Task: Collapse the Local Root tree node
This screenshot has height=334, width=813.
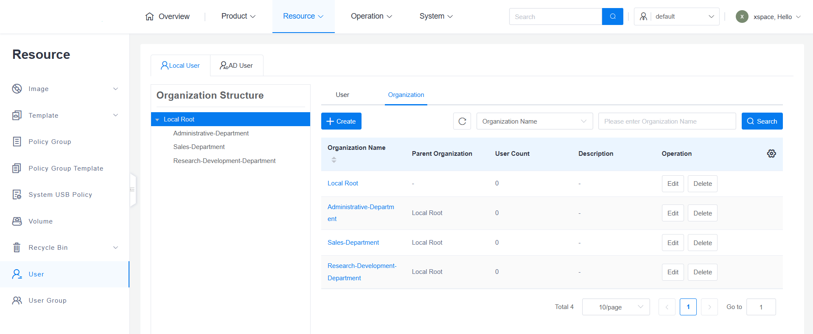Action: (x=157, y=120)
